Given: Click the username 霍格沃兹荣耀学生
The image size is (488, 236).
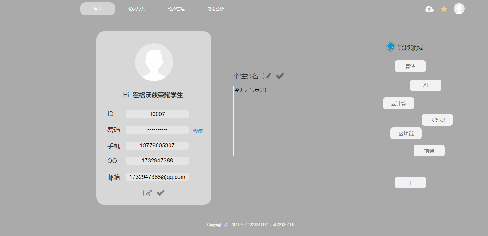Looking at the screenshot, I should tap(158, 95).
